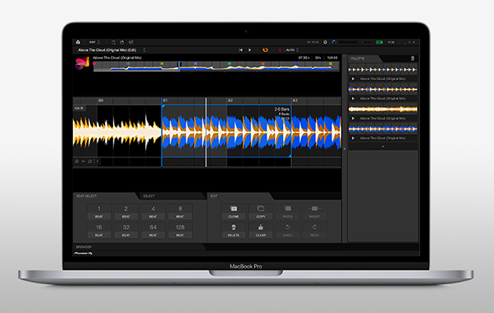
Task: Select the 128 Beat button
Action: 180,230
